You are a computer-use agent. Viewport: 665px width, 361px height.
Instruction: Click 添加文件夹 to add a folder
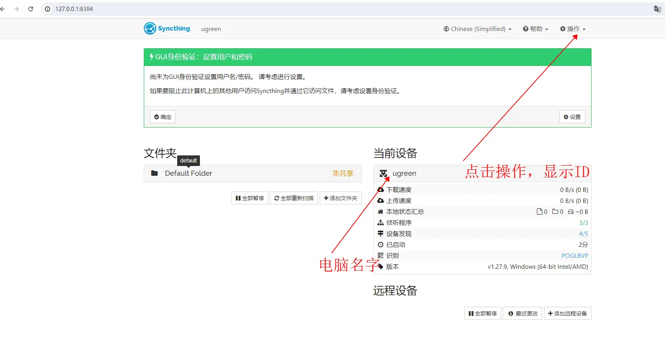(341, 198)
